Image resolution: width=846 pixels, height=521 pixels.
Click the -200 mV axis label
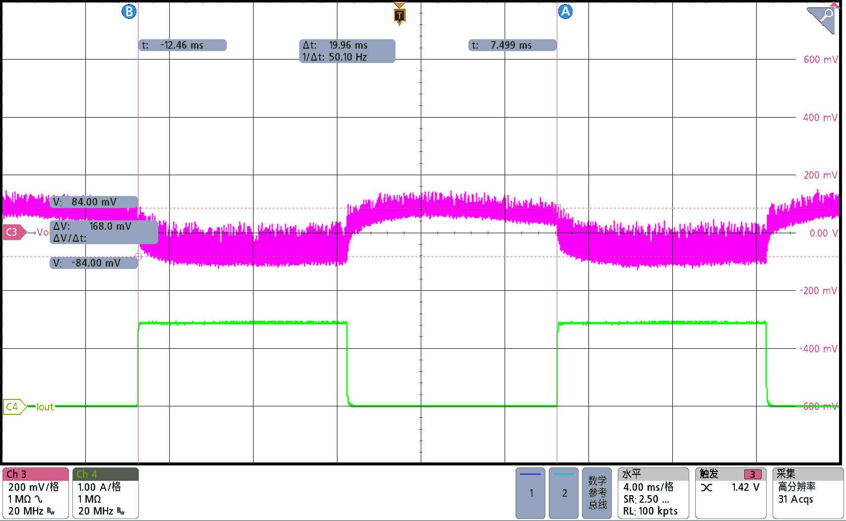click(x=818, y=291)
